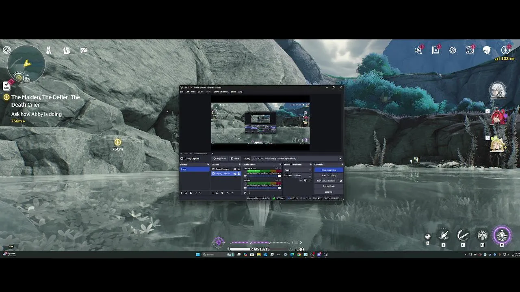Screen dimensions: 520x292
Task: Remove scene transition trash icon
Action: (305, 180)
